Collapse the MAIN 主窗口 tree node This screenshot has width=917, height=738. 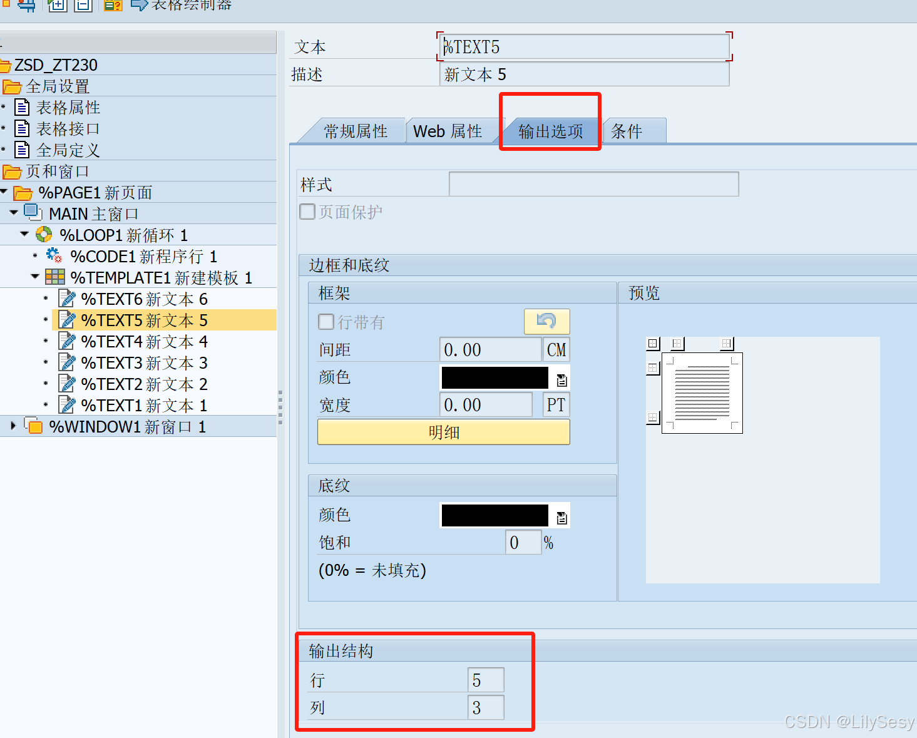pos(14,213)
